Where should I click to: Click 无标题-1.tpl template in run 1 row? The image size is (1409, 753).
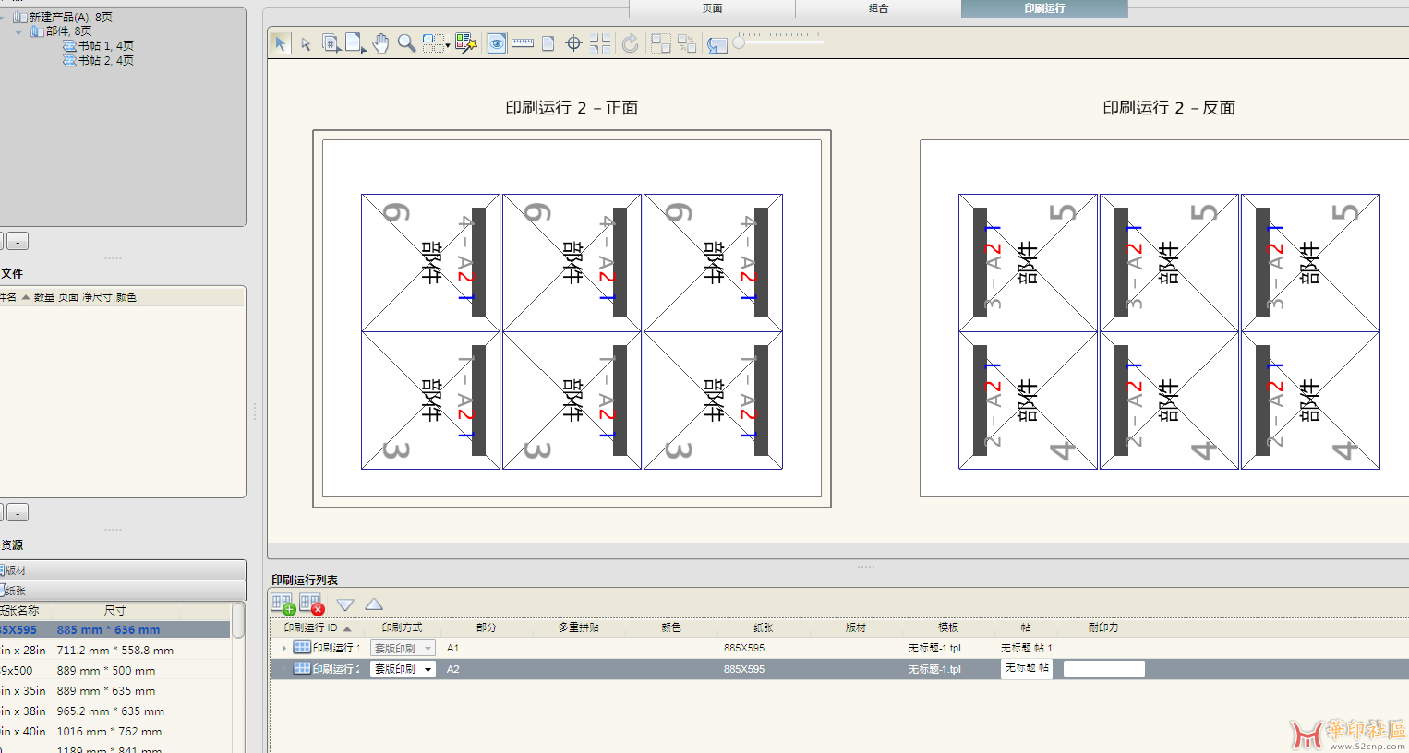[934, 649]
